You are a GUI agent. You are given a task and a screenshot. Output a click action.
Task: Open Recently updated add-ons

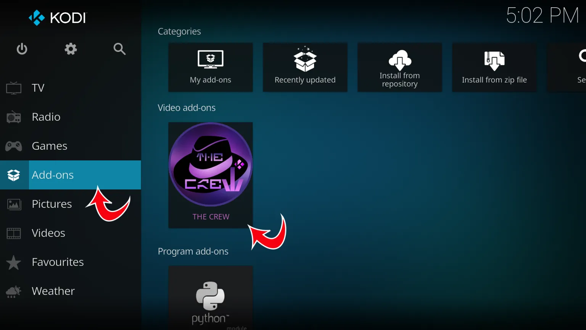[x=305, y=67]
